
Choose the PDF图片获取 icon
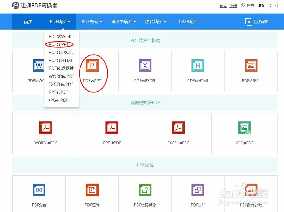[x=251, y=190]
